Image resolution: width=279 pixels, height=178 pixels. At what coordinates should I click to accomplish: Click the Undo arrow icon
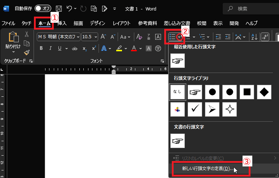(x=70, y=8)
